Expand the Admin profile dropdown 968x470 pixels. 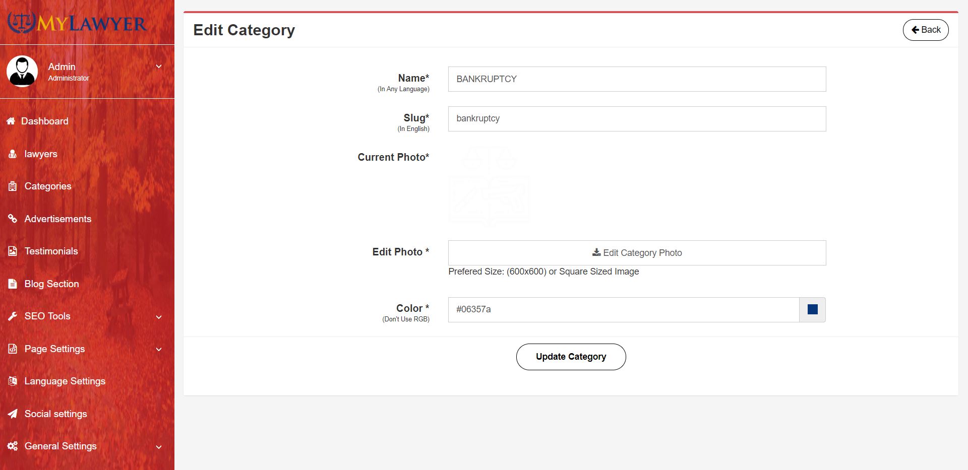[158, 66]
